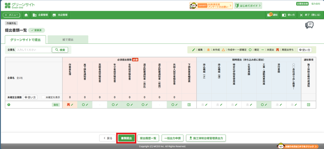Focus the 企業名 search input field

(x=34, y=50)
